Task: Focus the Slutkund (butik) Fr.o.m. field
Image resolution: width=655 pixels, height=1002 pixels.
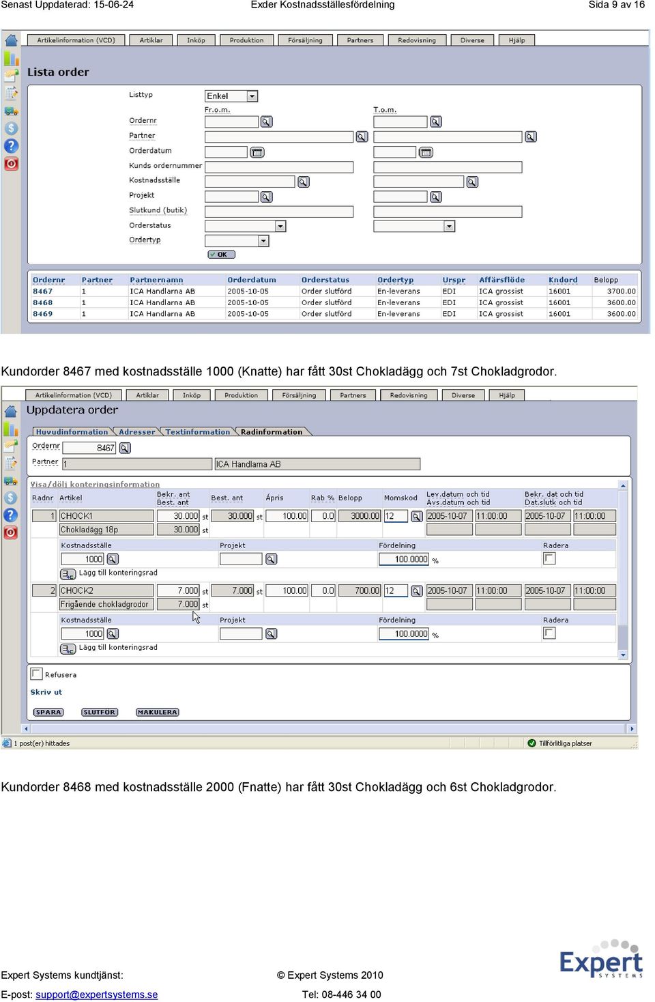Action: (279, 212)
